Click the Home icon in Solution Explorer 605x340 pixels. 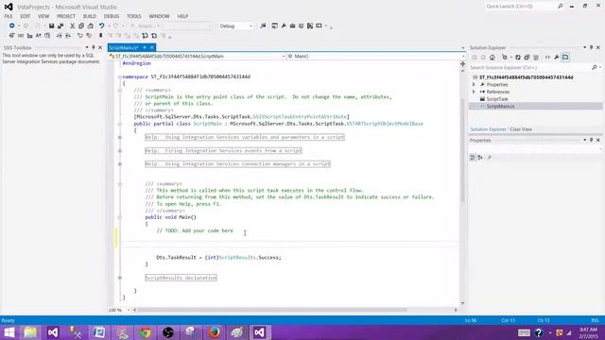pos(493,58)
